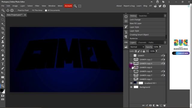
Task: Open the Paragraph panel icon
Action: tap(126, 37)
